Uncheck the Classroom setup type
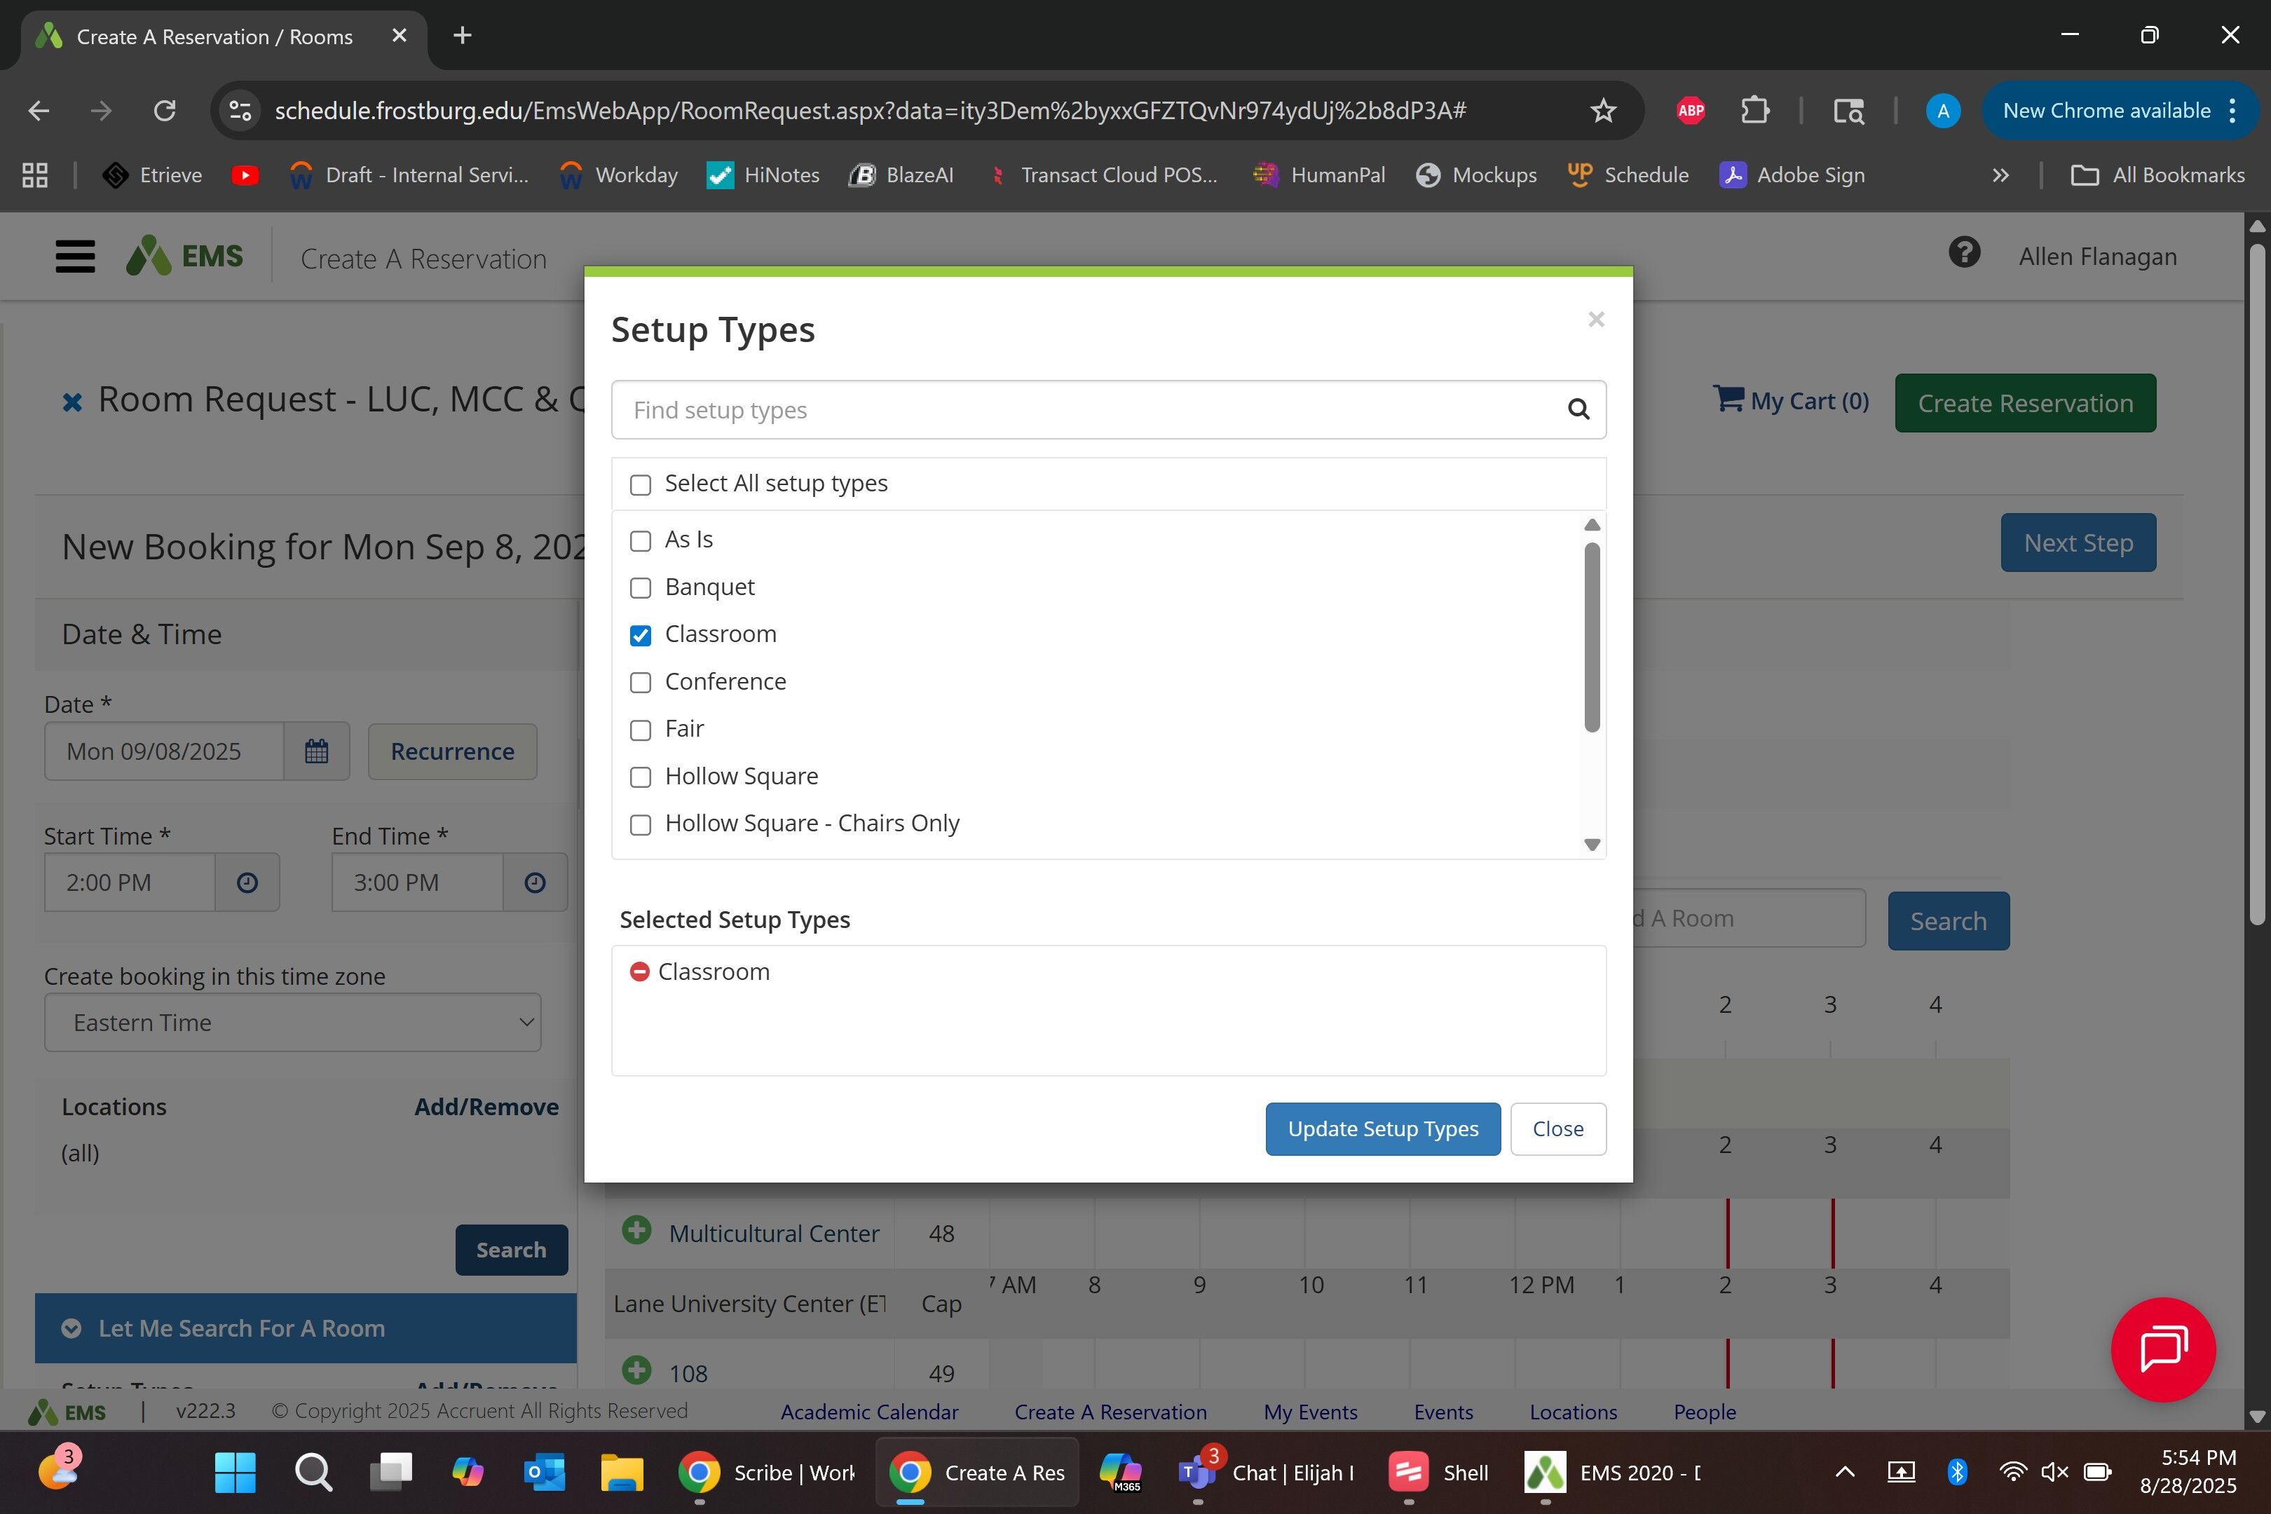Screen dimensions: 2271x1514 click(x=640, y=635)
